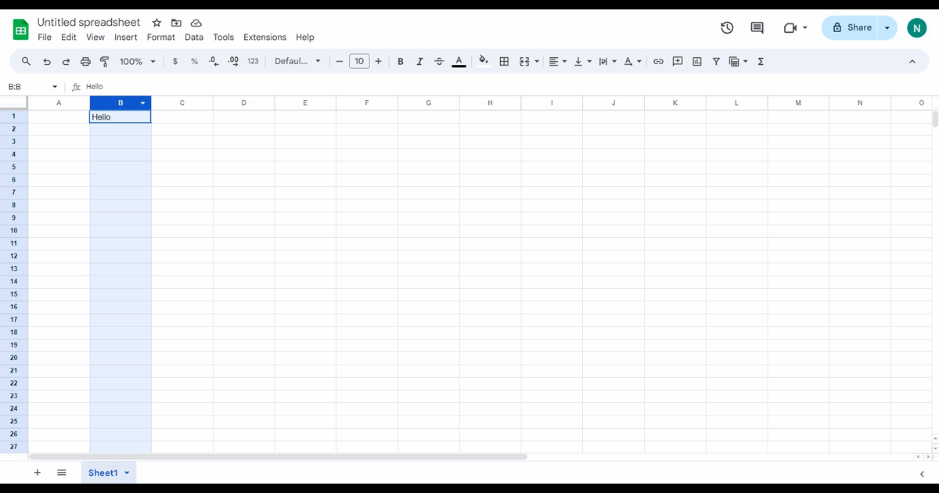Click the Share button

[x=851, y=27]
